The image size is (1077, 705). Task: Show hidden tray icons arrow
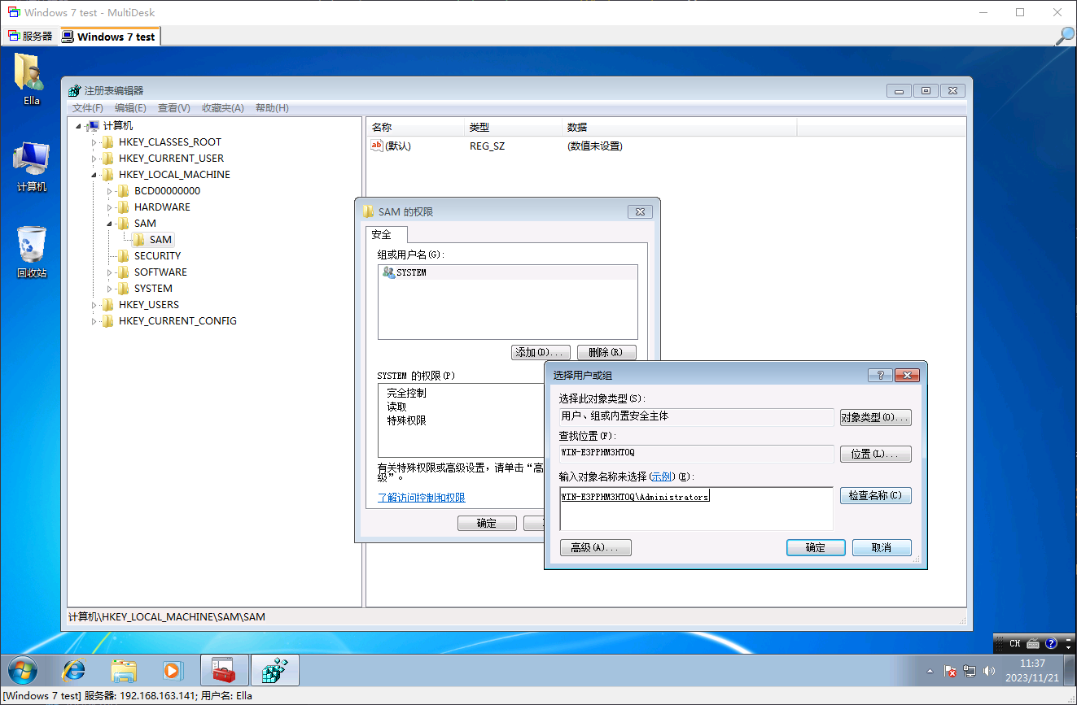pyautogui.click(x=930, y=672)
